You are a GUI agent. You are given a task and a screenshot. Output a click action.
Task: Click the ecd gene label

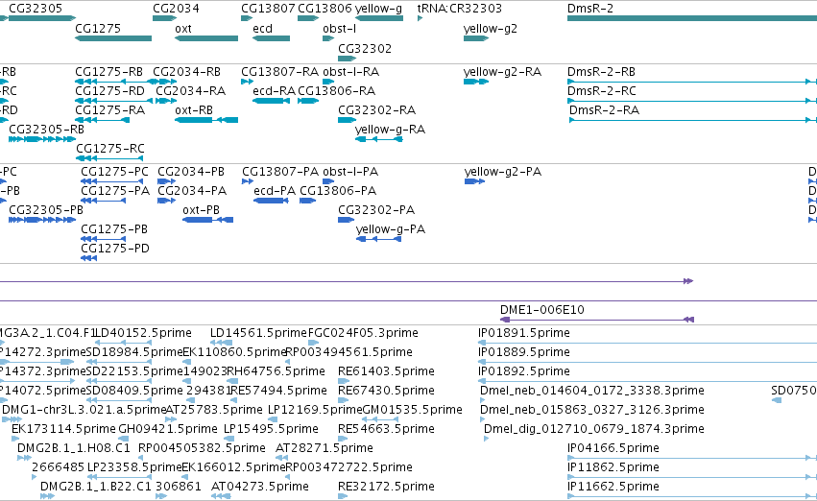point(263,29)
